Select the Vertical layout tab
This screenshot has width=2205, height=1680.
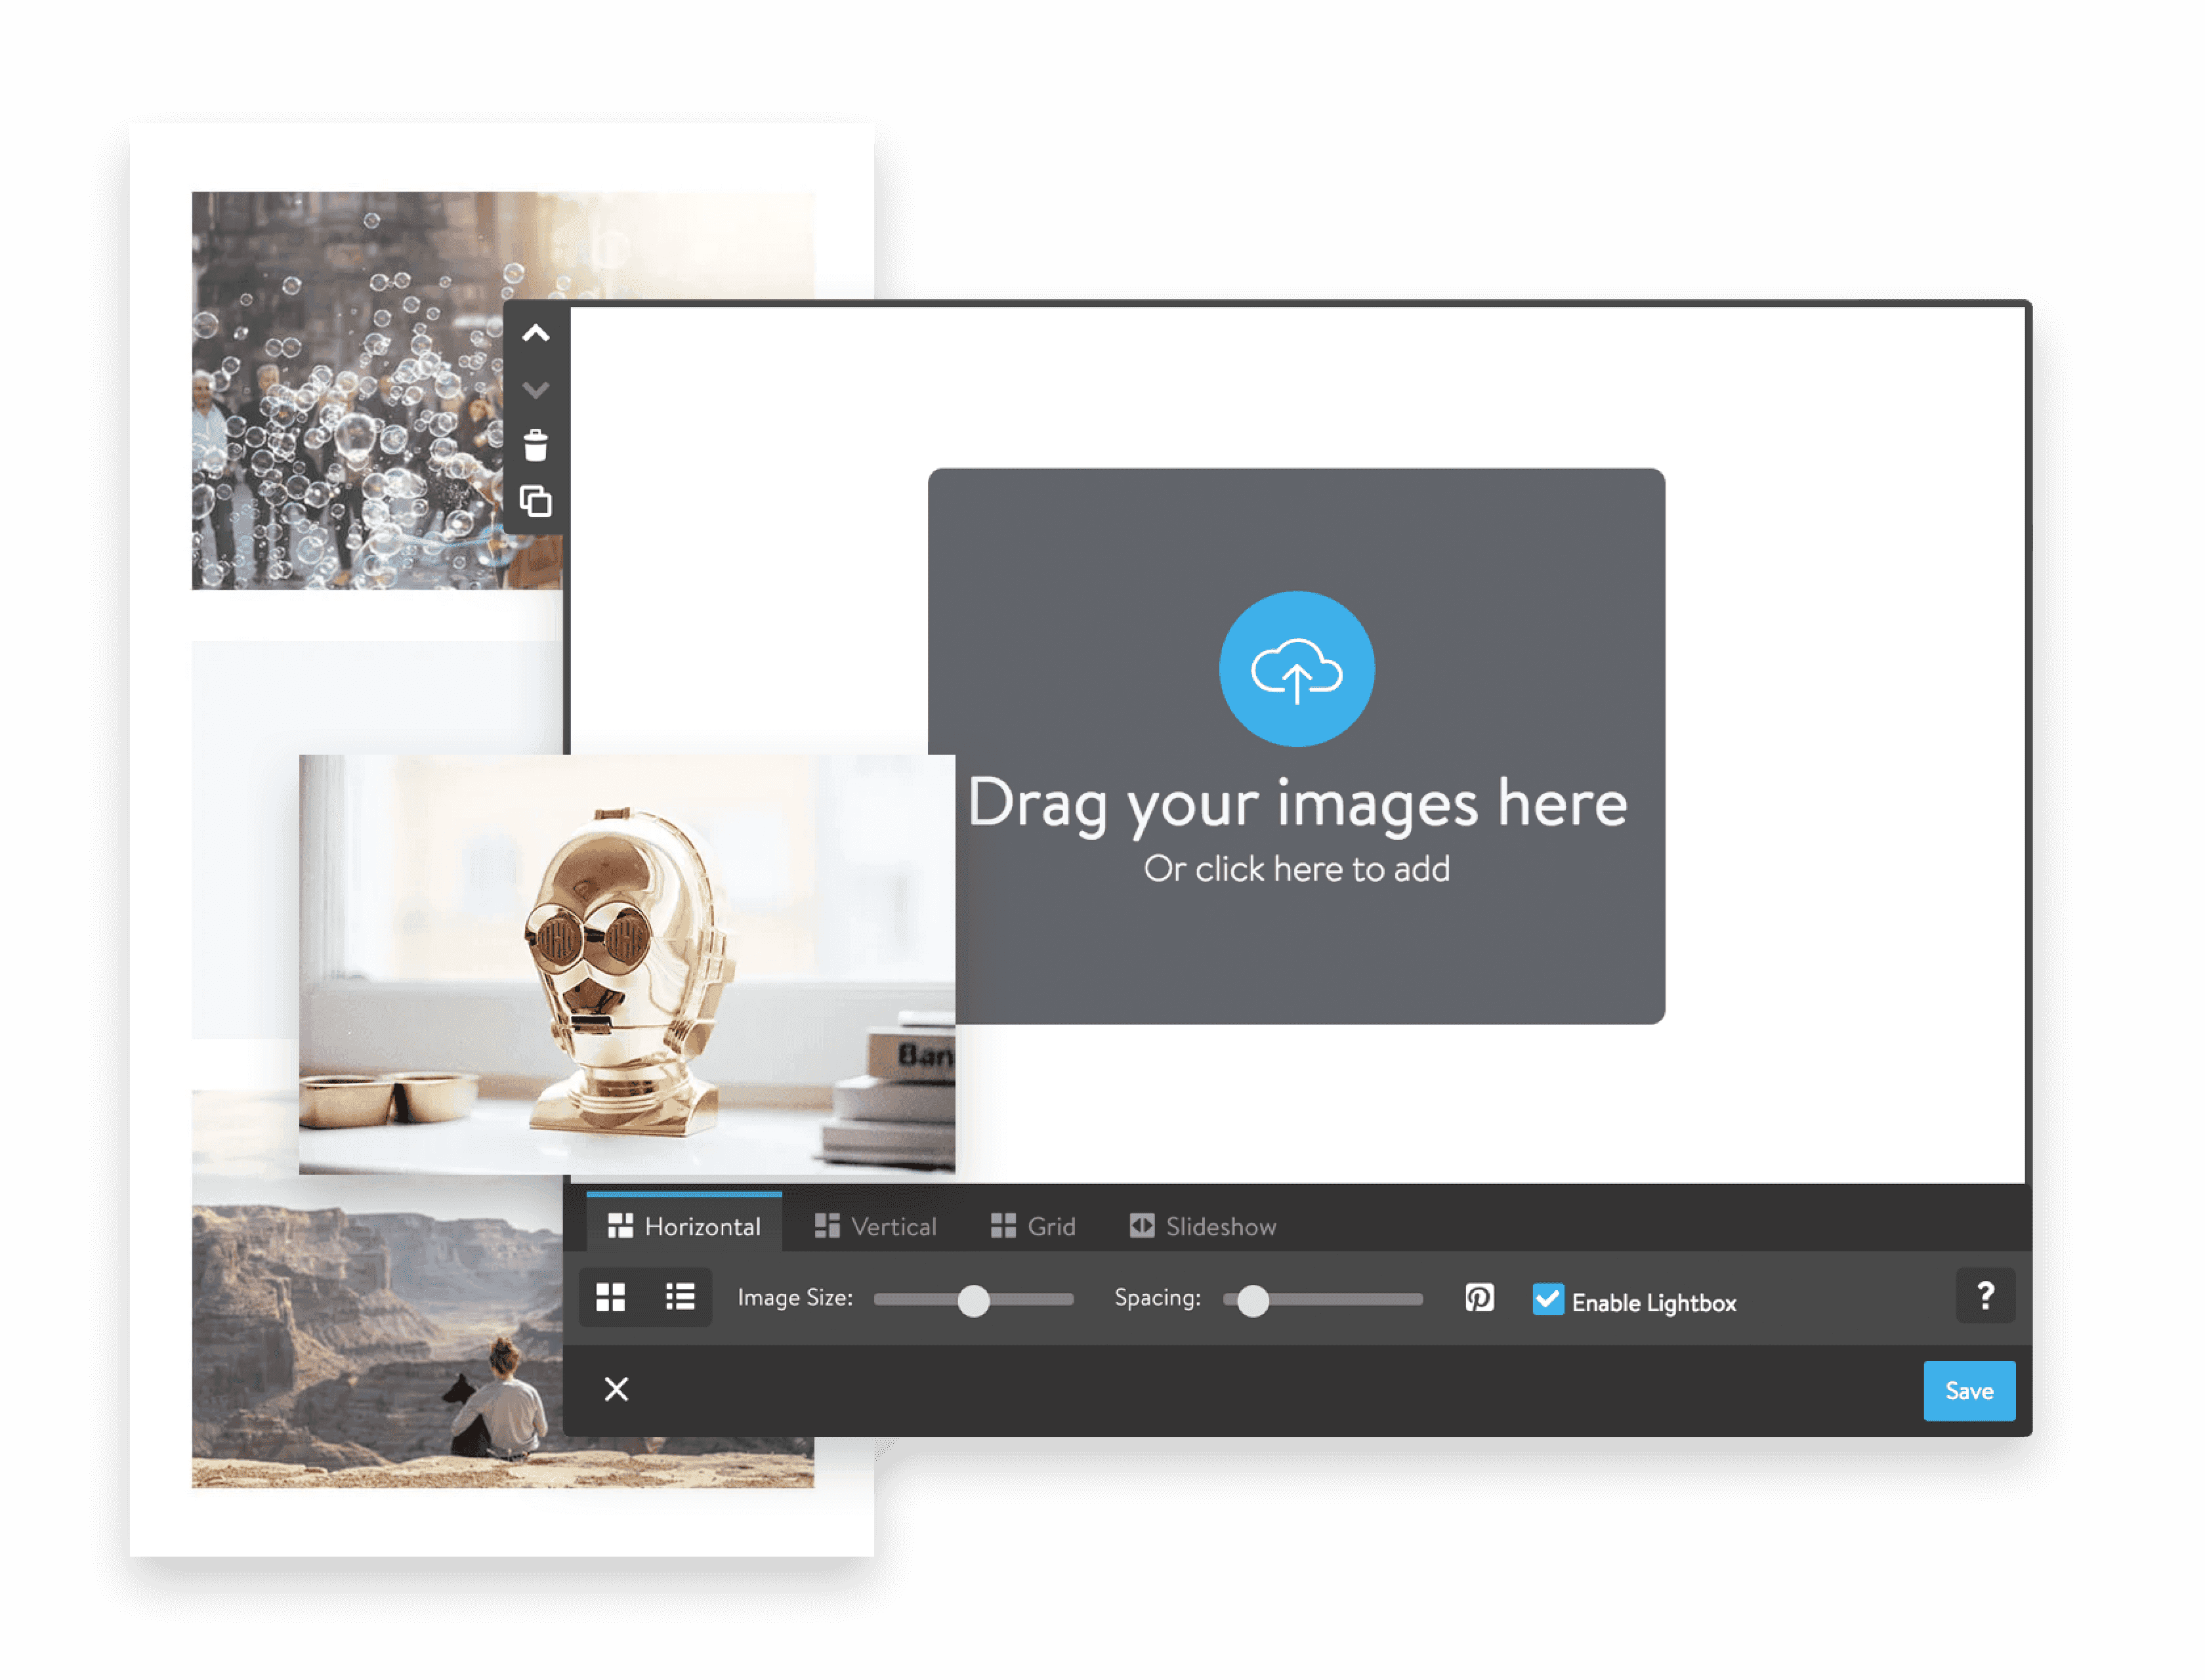pyautogui.click(x=876, y=1226)
